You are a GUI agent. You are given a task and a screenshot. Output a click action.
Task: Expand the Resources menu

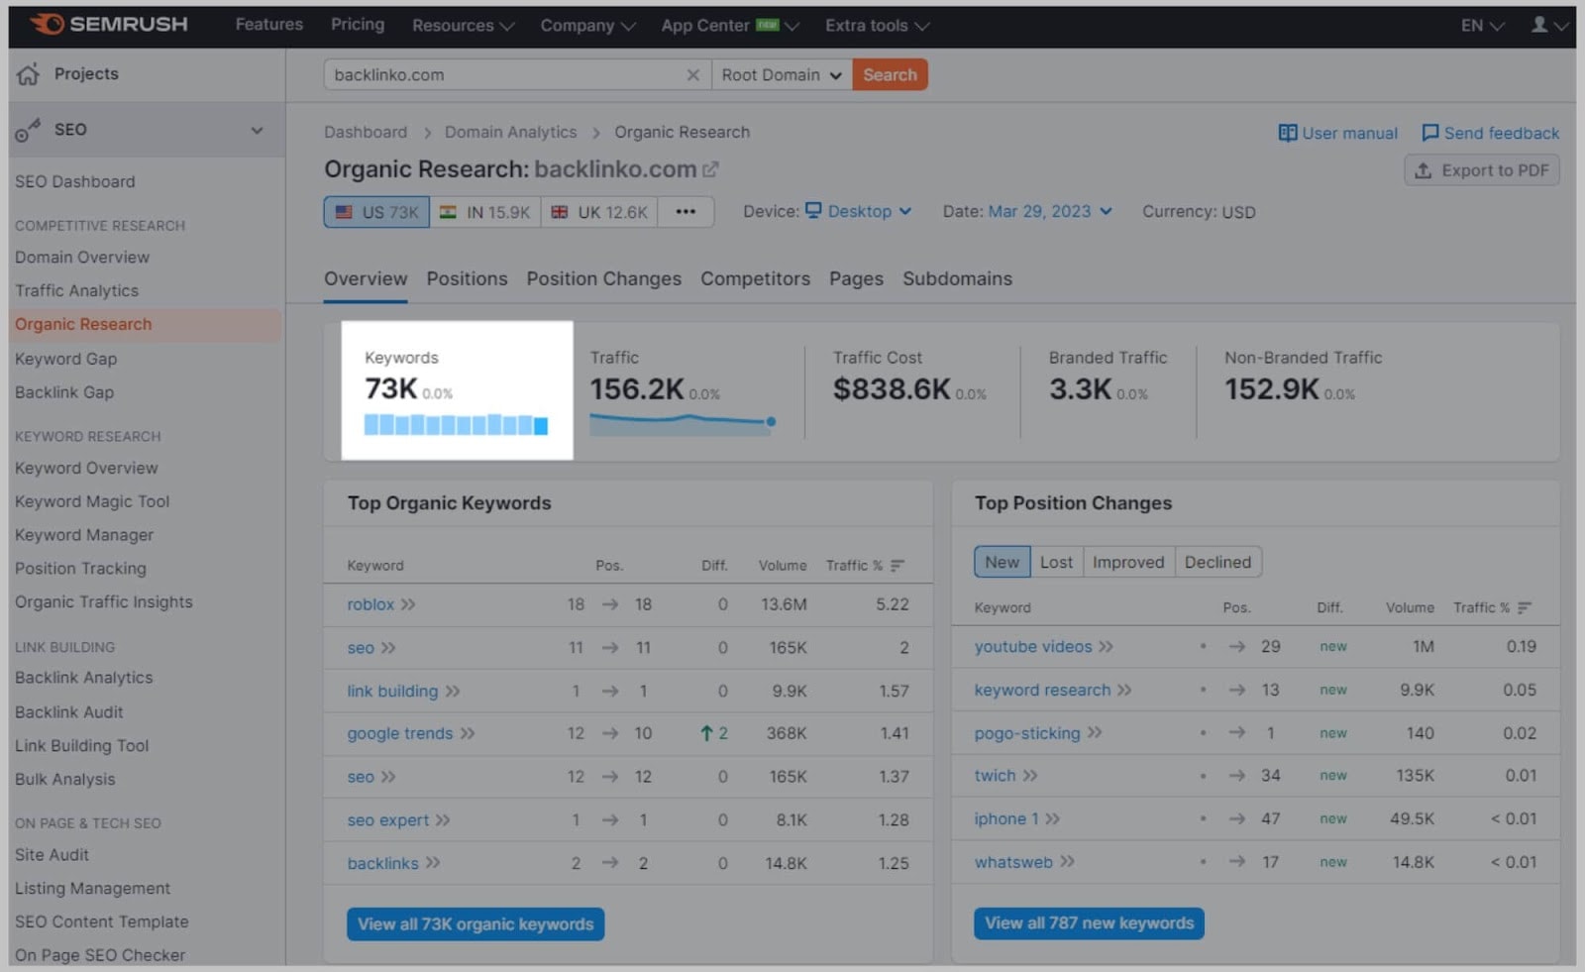[463, 26]
